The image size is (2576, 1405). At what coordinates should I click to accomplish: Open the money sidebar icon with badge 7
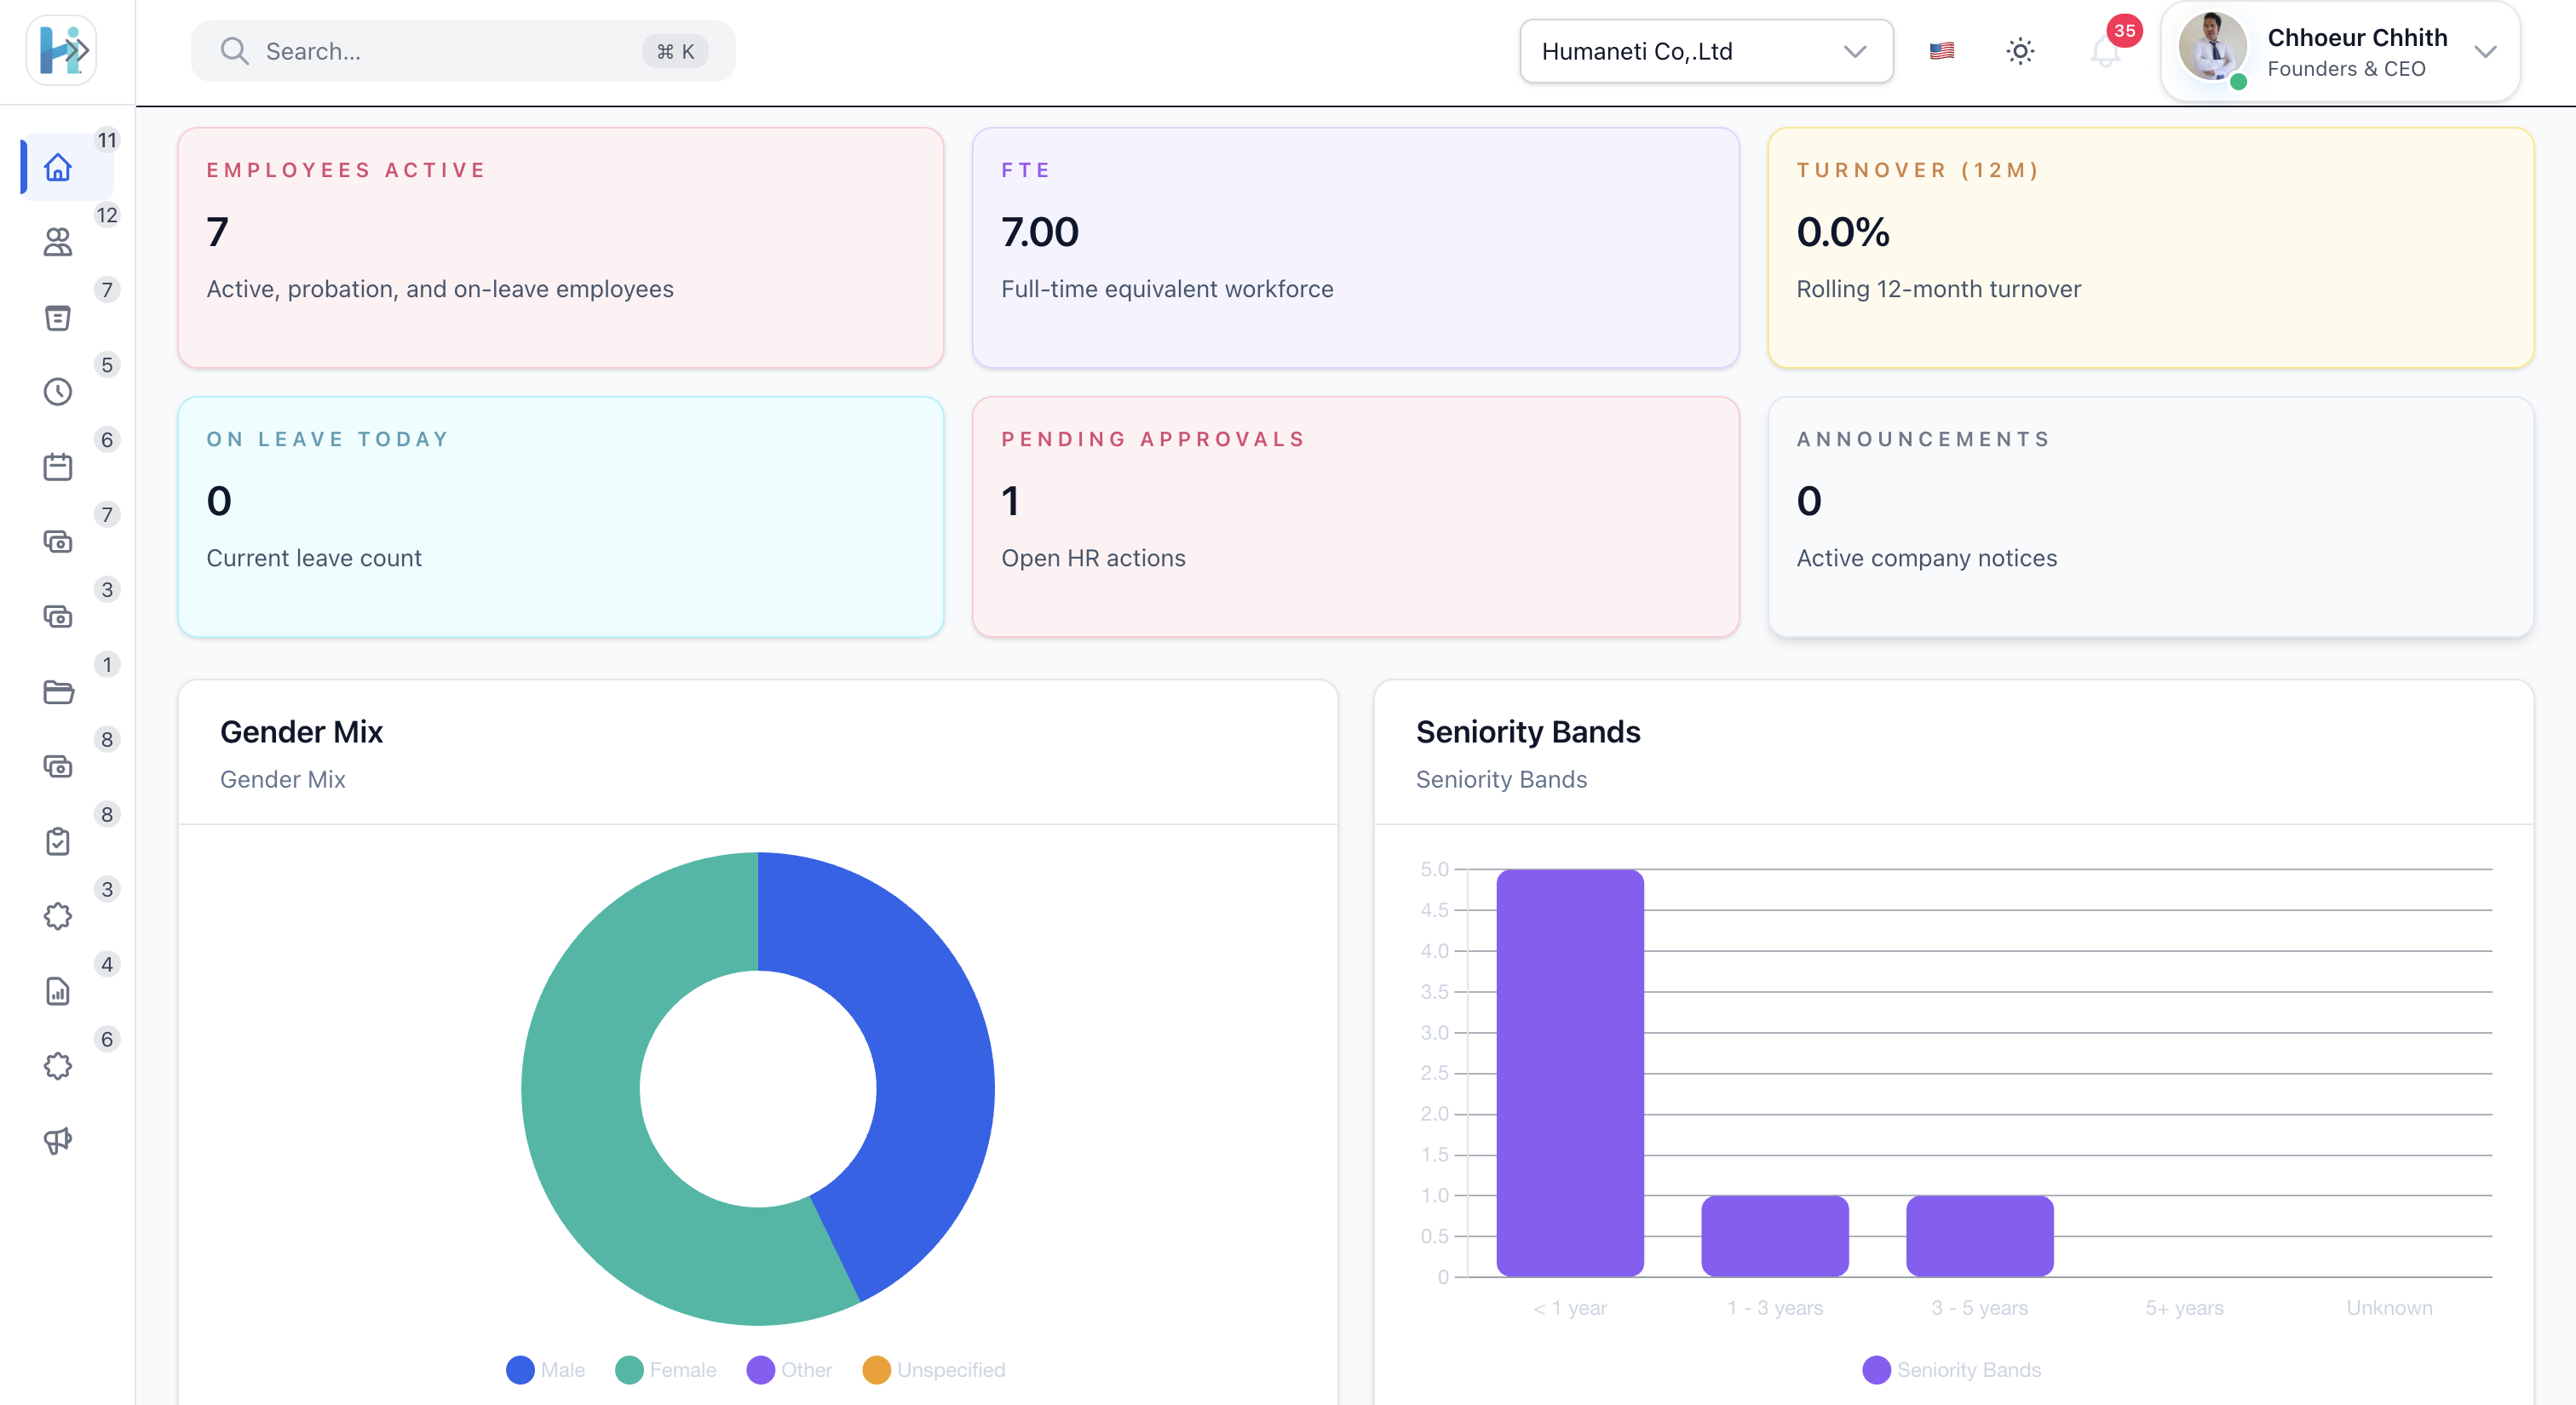pos(58,542)
